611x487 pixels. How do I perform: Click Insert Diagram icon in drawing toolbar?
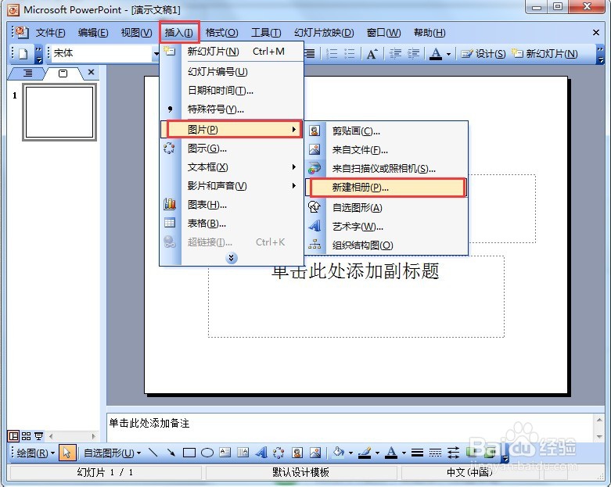tap(279, 453)
